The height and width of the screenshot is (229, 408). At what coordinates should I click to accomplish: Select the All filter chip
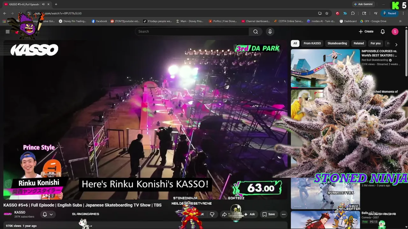295,43
